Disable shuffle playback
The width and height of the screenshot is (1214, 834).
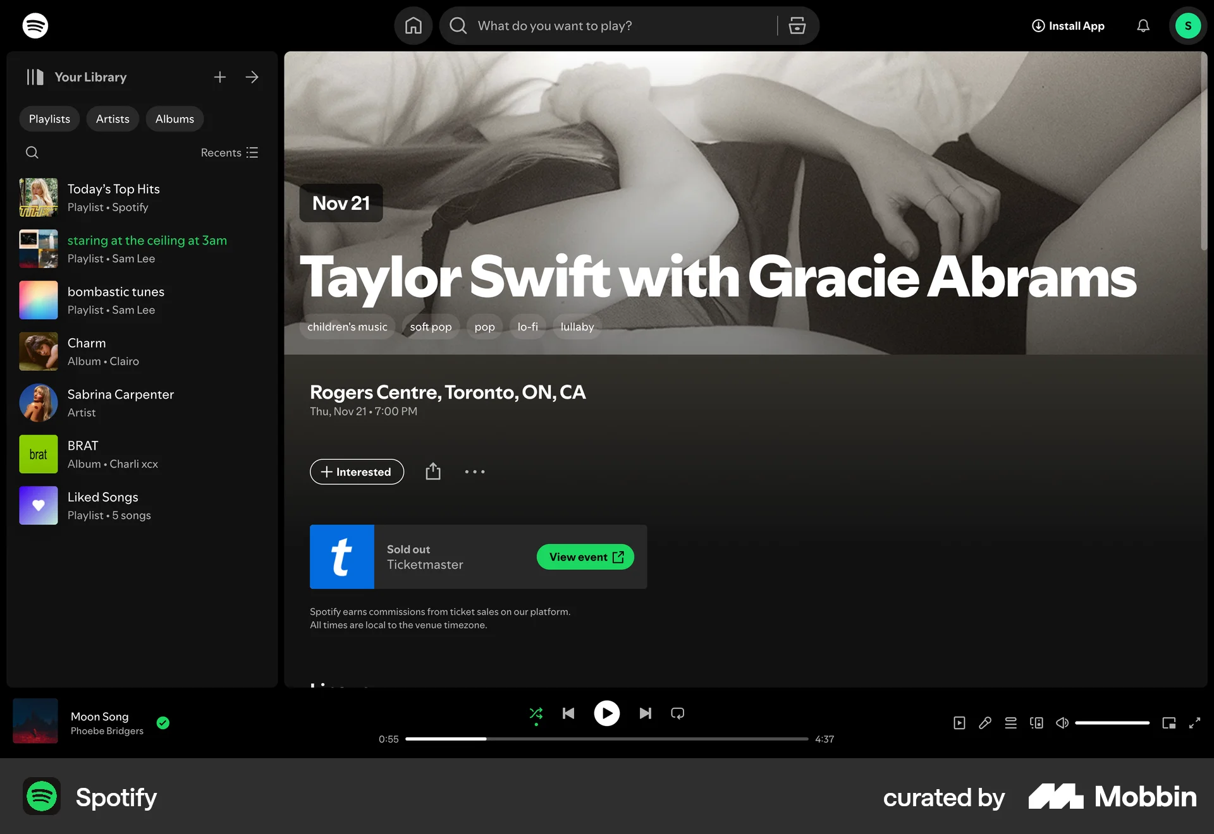tap(536, 713)
